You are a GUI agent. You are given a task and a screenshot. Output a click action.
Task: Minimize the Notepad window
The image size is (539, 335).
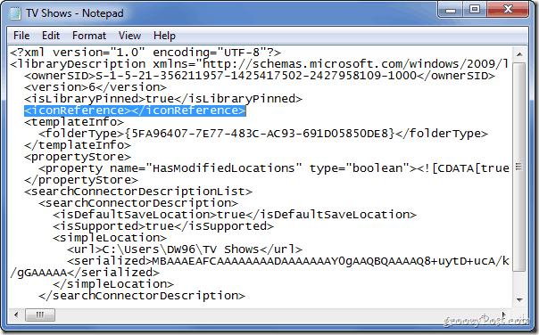click(451, 10)
